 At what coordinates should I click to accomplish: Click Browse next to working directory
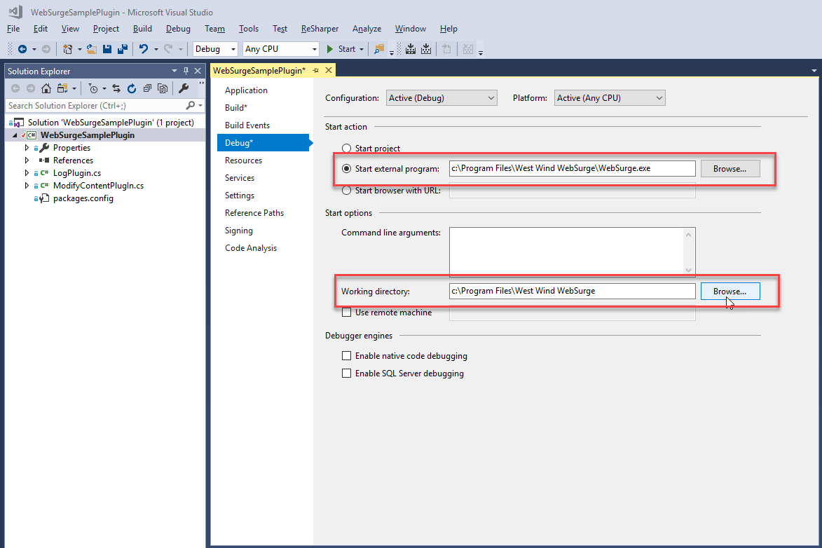[729, 292]
